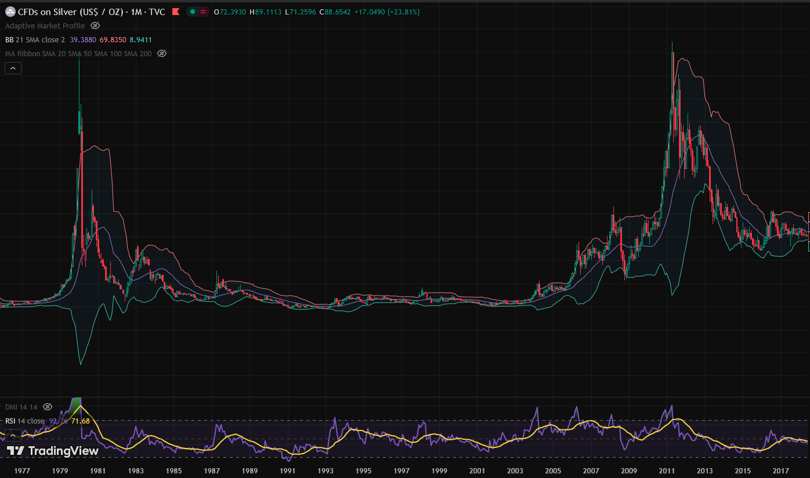Click the green market status dot
The height and width of the screenshot is (478, 810).
tap(193, 12)
